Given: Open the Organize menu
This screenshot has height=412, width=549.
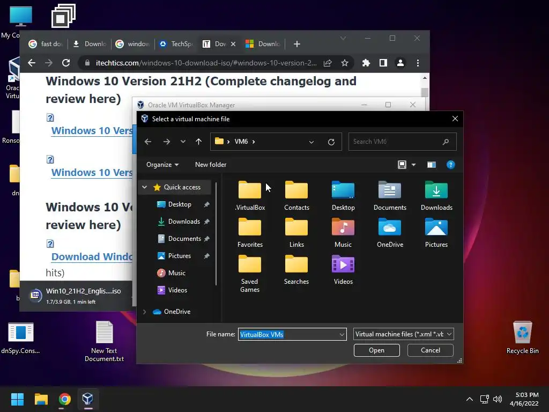Looking at the screenshot, I should [162, 165].
